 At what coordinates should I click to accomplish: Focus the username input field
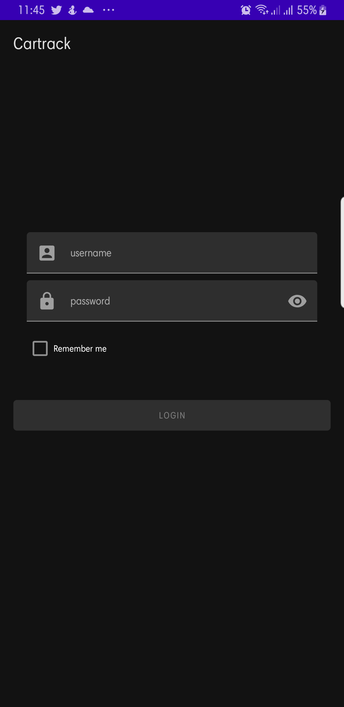[x=172, y=253]
